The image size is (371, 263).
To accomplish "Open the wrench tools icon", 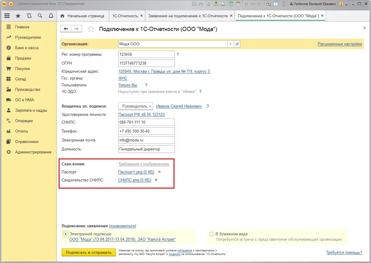I will point(284,4).
